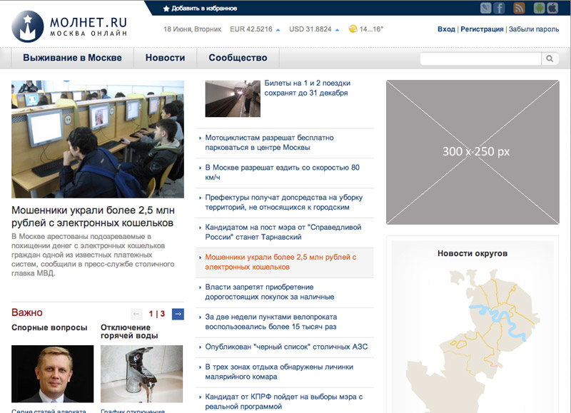571x413 pixels.
Task: Click the В Москве арестованы подозреваемые summary text
Action: tap(93, 255)
